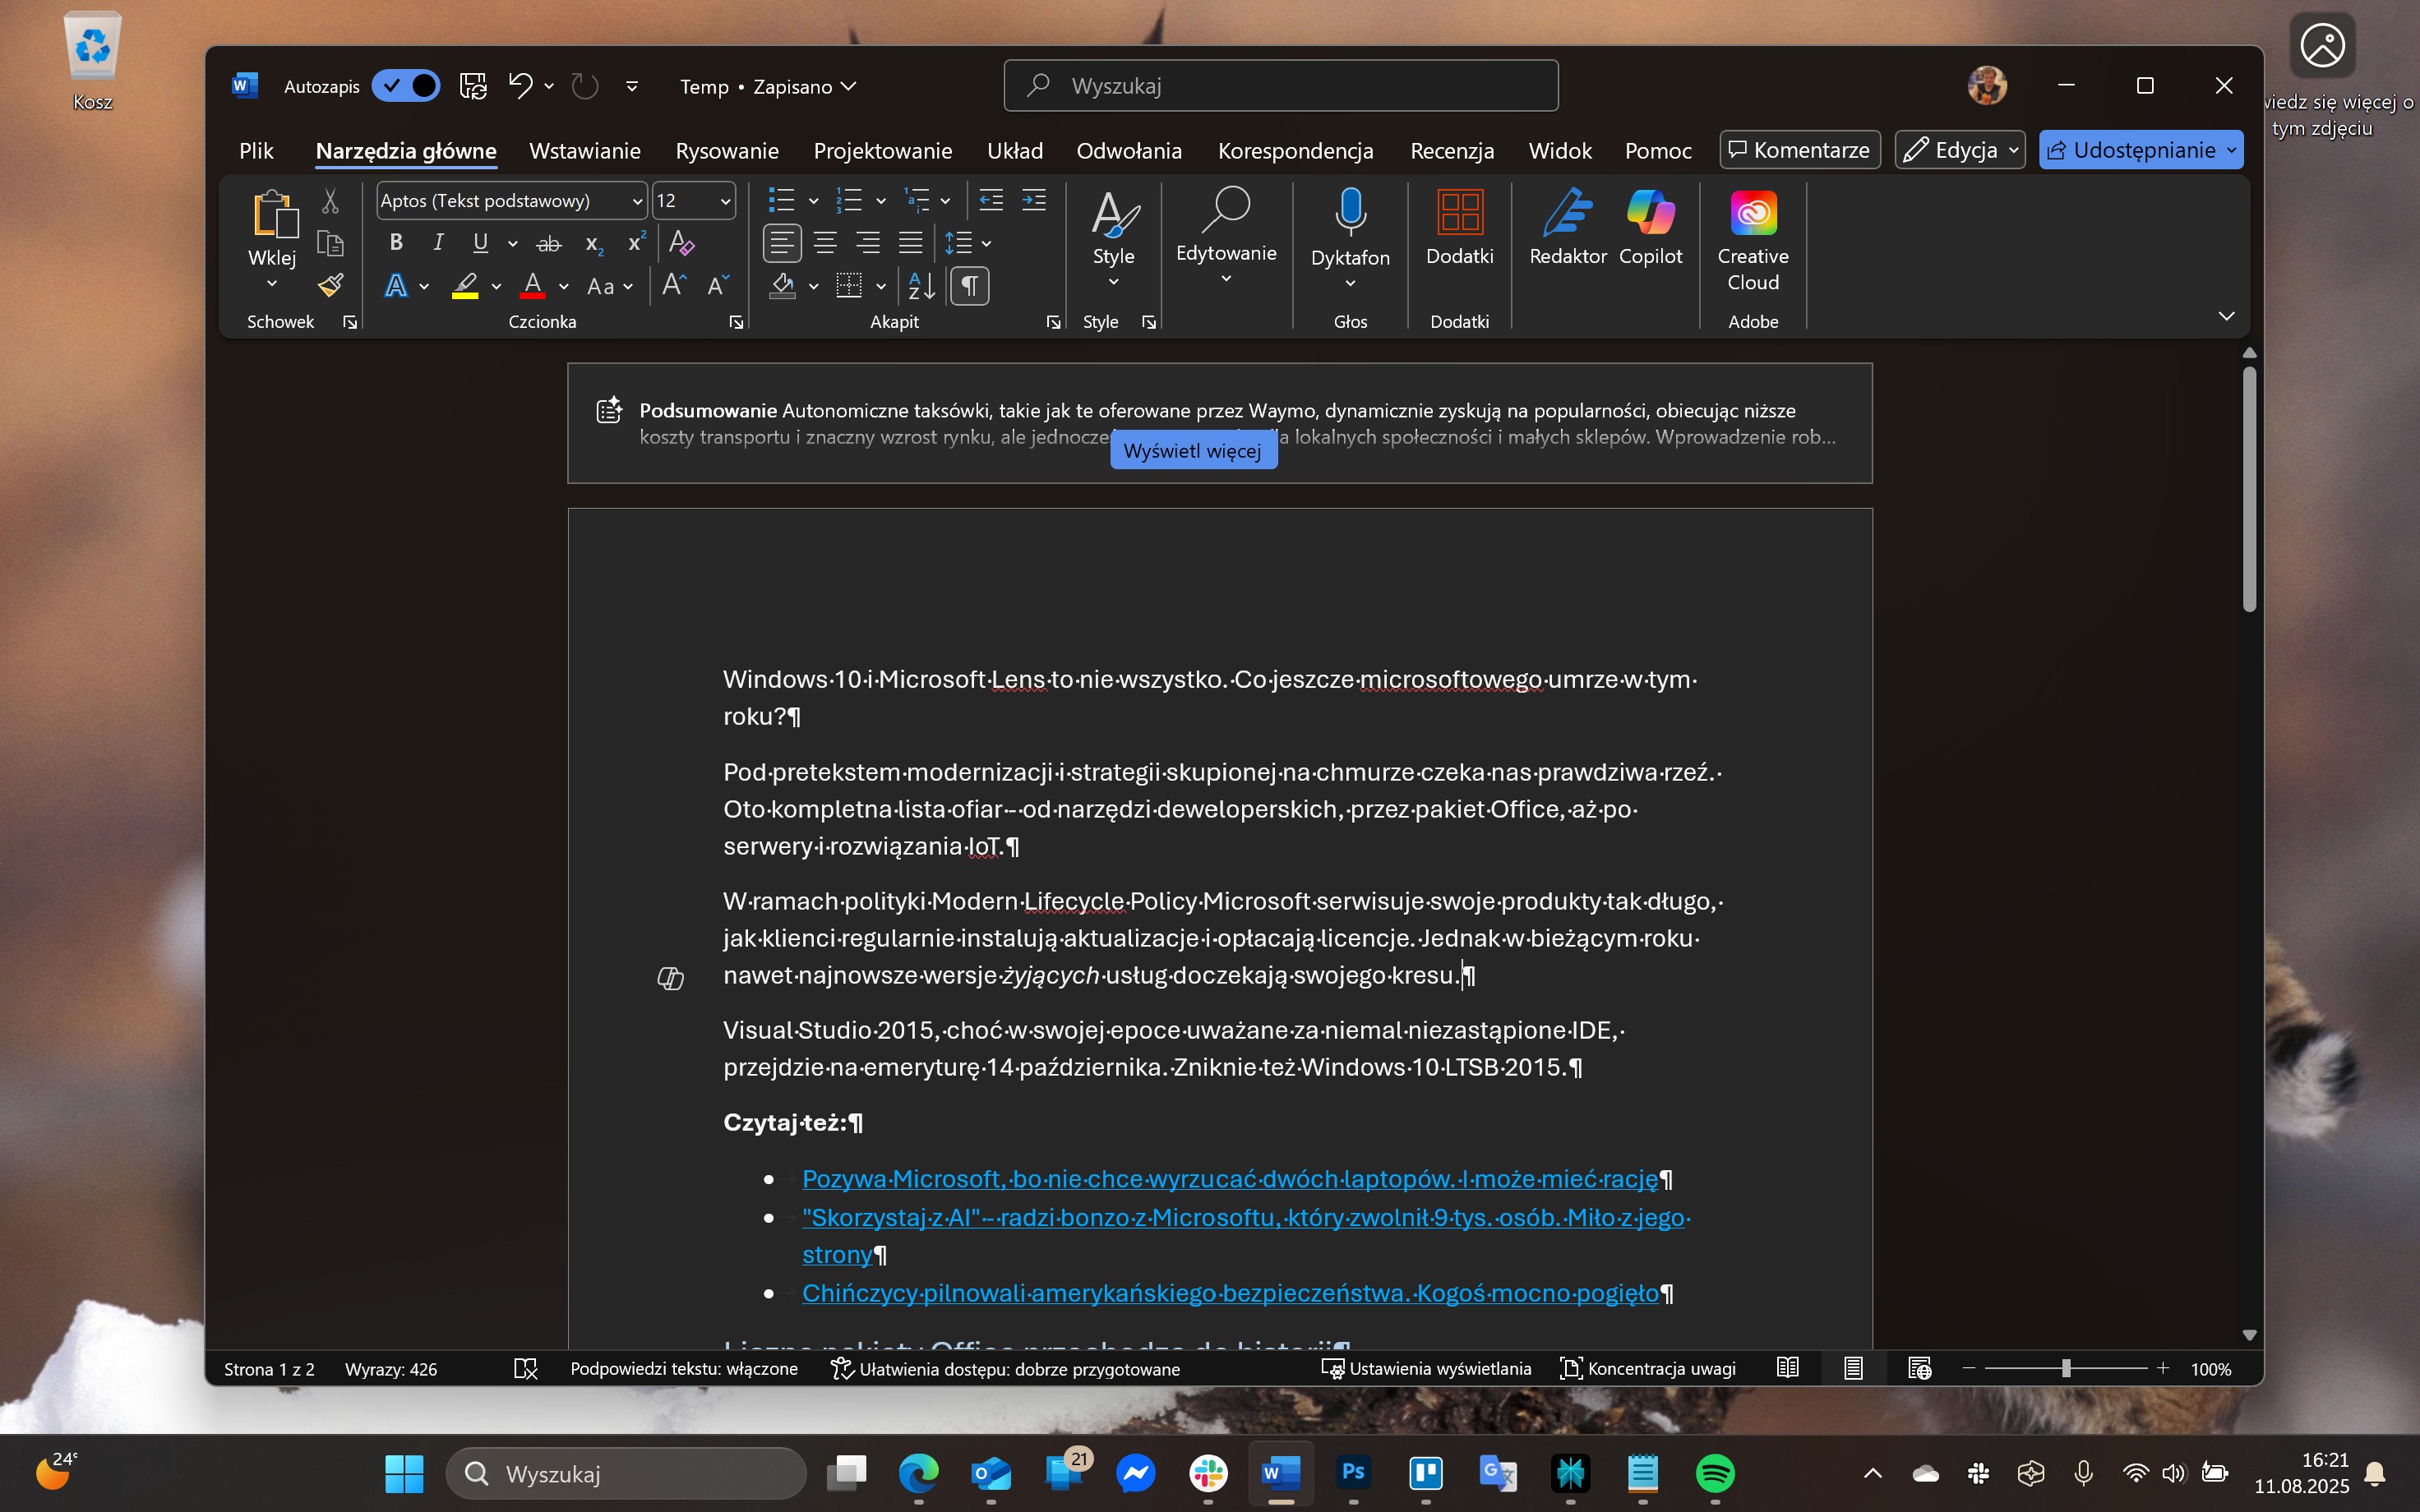Apply superscript formatting
Viewport: 2420px width, 1512px height.
click(636, 243)
